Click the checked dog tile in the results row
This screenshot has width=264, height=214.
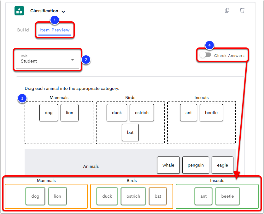click(x=35, y=196)
